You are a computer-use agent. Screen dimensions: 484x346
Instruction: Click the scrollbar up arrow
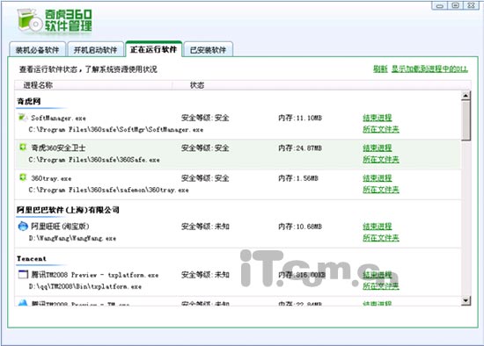click(x=466, y=95)
